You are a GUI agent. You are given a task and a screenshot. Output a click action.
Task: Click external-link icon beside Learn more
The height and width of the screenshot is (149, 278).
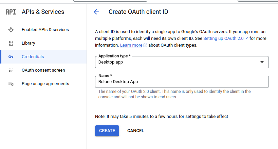145,45
